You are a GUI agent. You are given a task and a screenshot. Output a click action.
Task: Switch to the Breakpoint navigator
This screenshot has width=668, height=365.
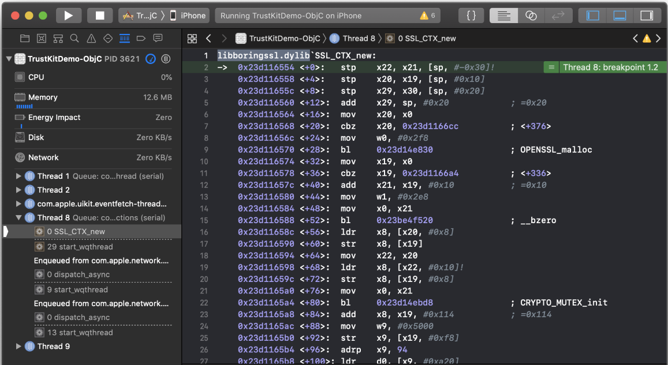click(x=141, y=39)
